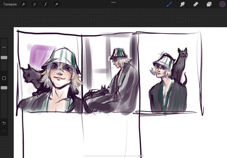Select the Smudge tool

[183, 4]
